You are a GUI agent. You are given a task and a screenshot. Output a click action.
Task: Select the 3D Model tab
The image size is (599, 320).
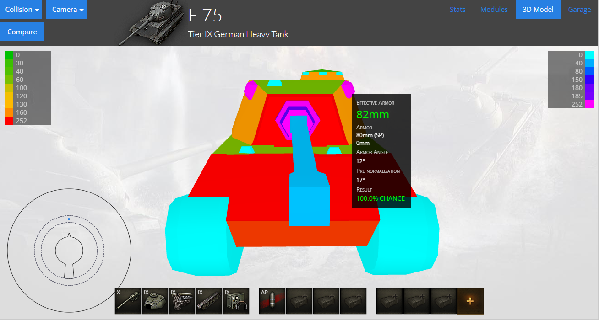[x=538, y=10]
